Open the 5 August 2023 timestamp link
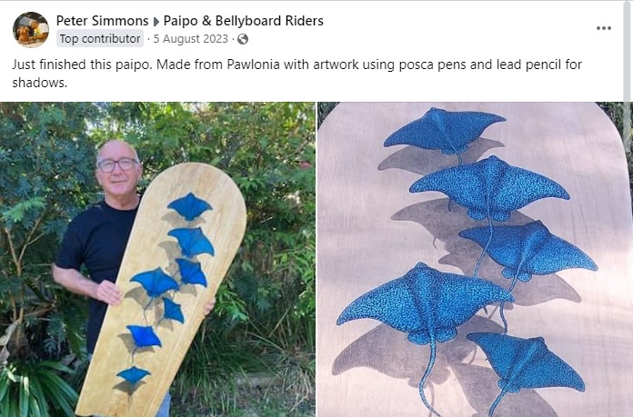633x417 pixels. pos(191,39)
